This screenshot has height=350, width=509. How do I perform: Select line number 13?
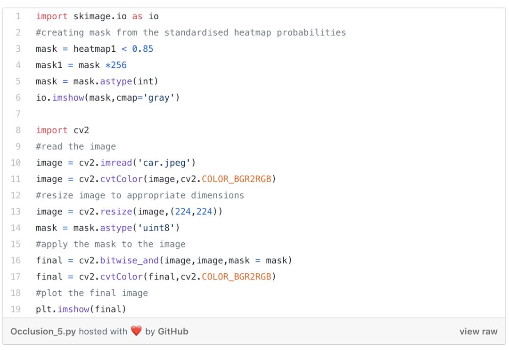tap(16, 212)
